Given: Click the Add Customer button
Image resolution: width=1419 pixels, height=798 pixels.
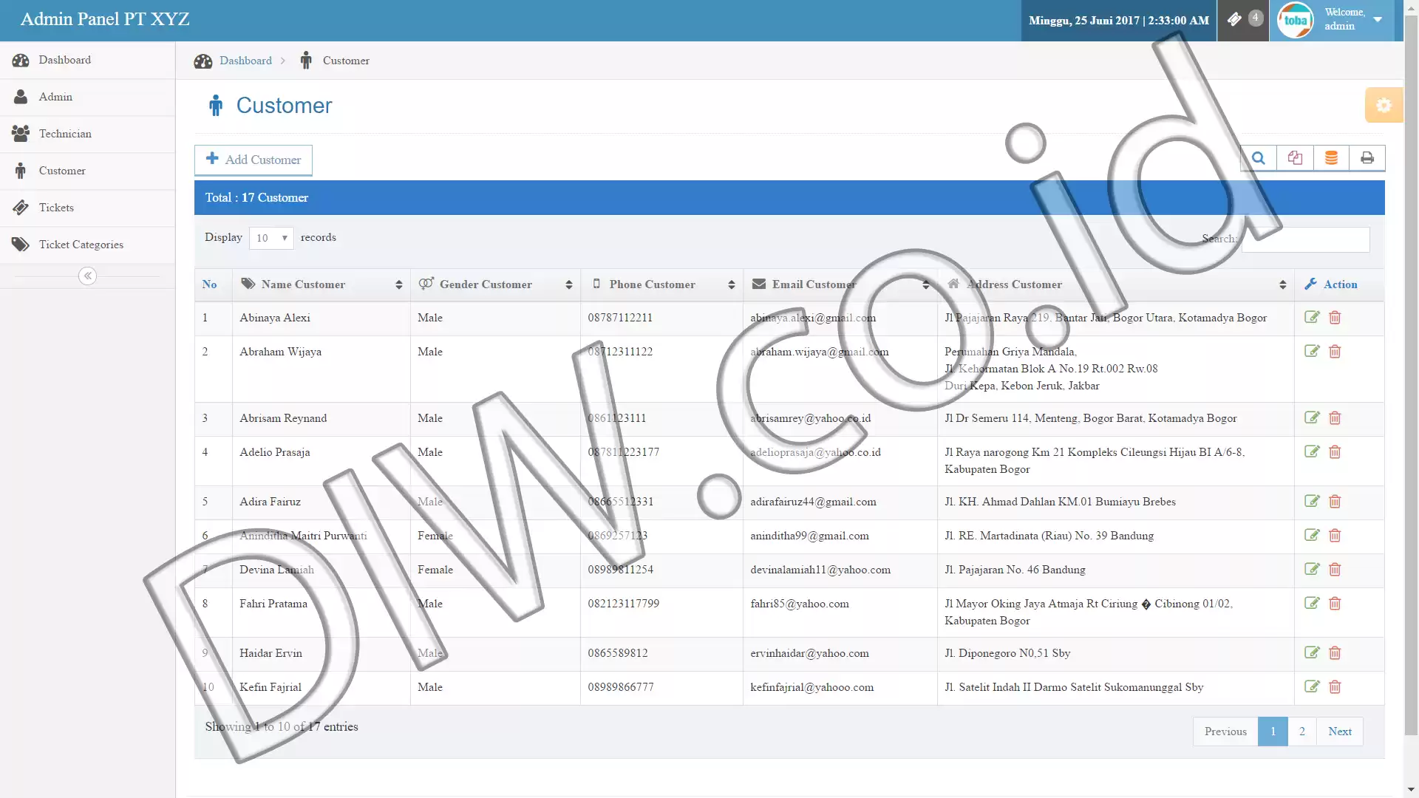Looking at the screenshot, I should [253, 160].
